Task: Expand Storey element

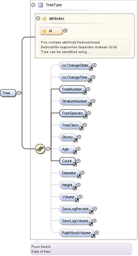Action: 79,137
